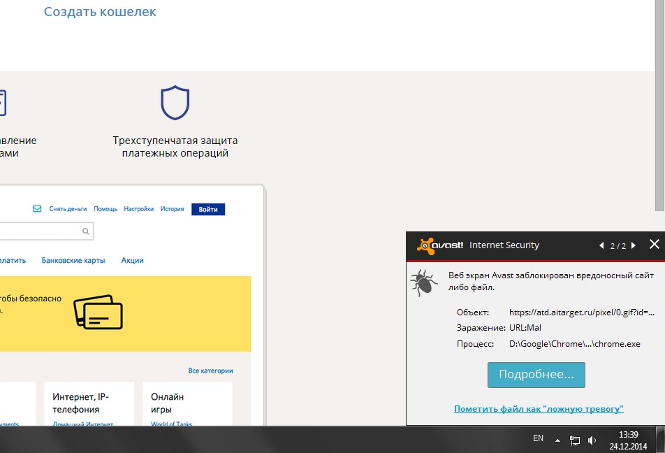Click the Show desktop button in taskbar
Viewport: 665px width, 453px height.
(661, 440)
